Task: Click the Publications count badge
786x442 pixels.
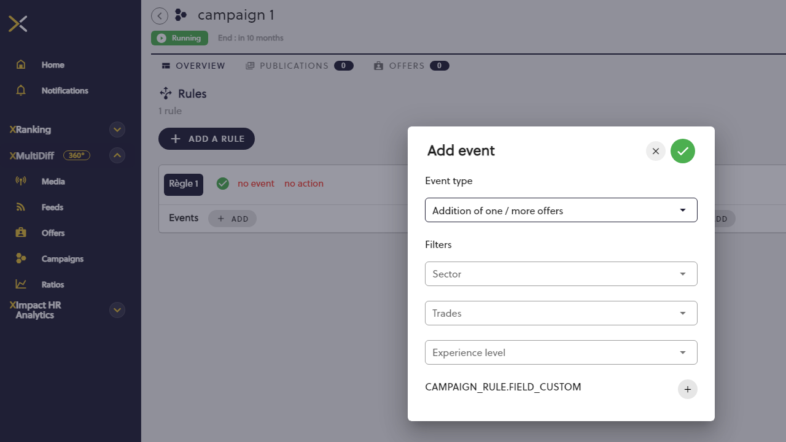Action: (x=344, y=66)
